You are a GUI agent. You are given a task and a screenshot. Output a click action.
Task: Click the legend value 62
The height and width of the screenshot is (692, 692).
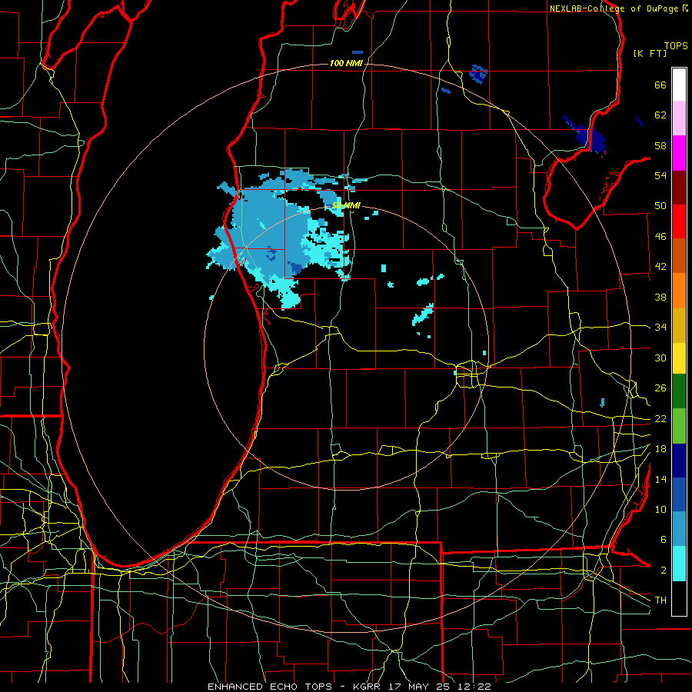coord(660,115)
